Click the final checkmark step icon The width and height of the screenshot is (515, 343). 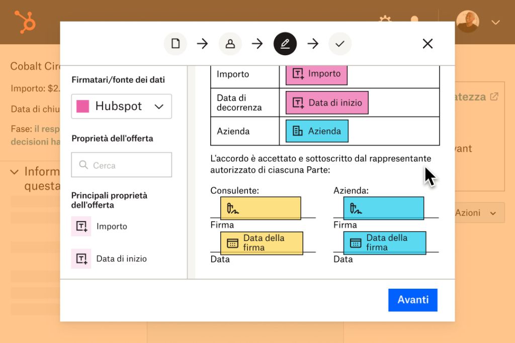point(339,44)
